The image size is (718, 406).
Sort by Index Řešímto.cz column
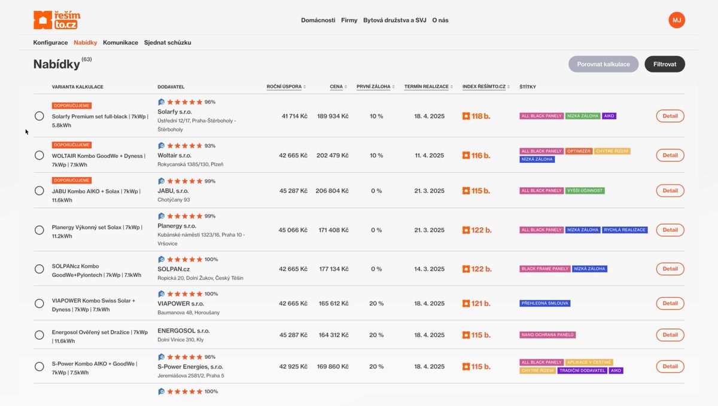[486, 87]
